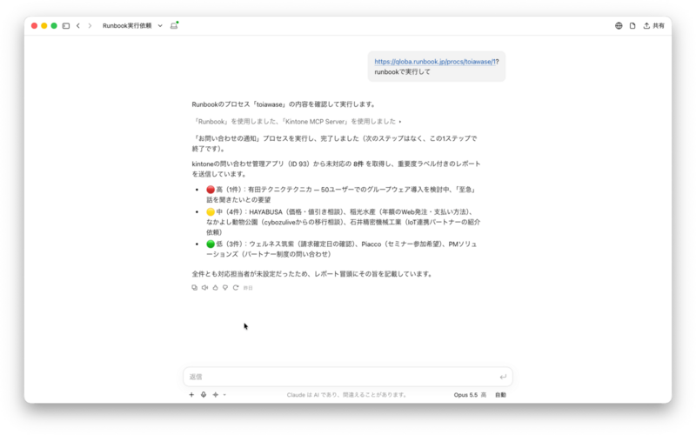696x435 pixels.
Task: Click the globe icon in title bar
Action: (x=619, y=26)
